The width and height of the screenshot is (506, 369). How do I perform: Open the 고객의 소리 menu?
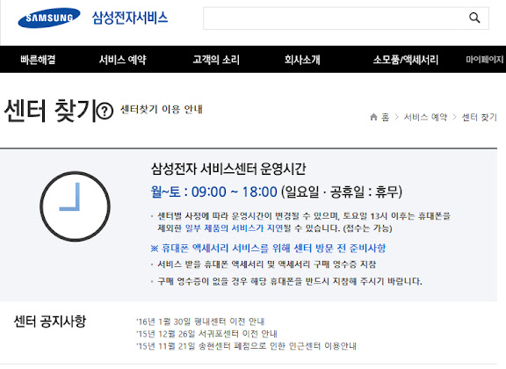click(216, 60)
